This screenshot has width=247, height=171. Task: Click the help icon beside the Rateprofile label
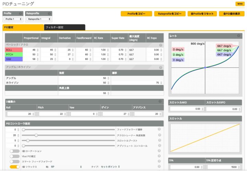(50, 14)
